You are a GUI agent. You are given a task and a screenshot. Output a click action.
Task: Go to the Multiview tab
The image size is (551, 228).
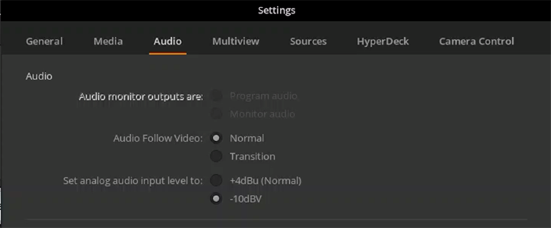pos(236,42)
